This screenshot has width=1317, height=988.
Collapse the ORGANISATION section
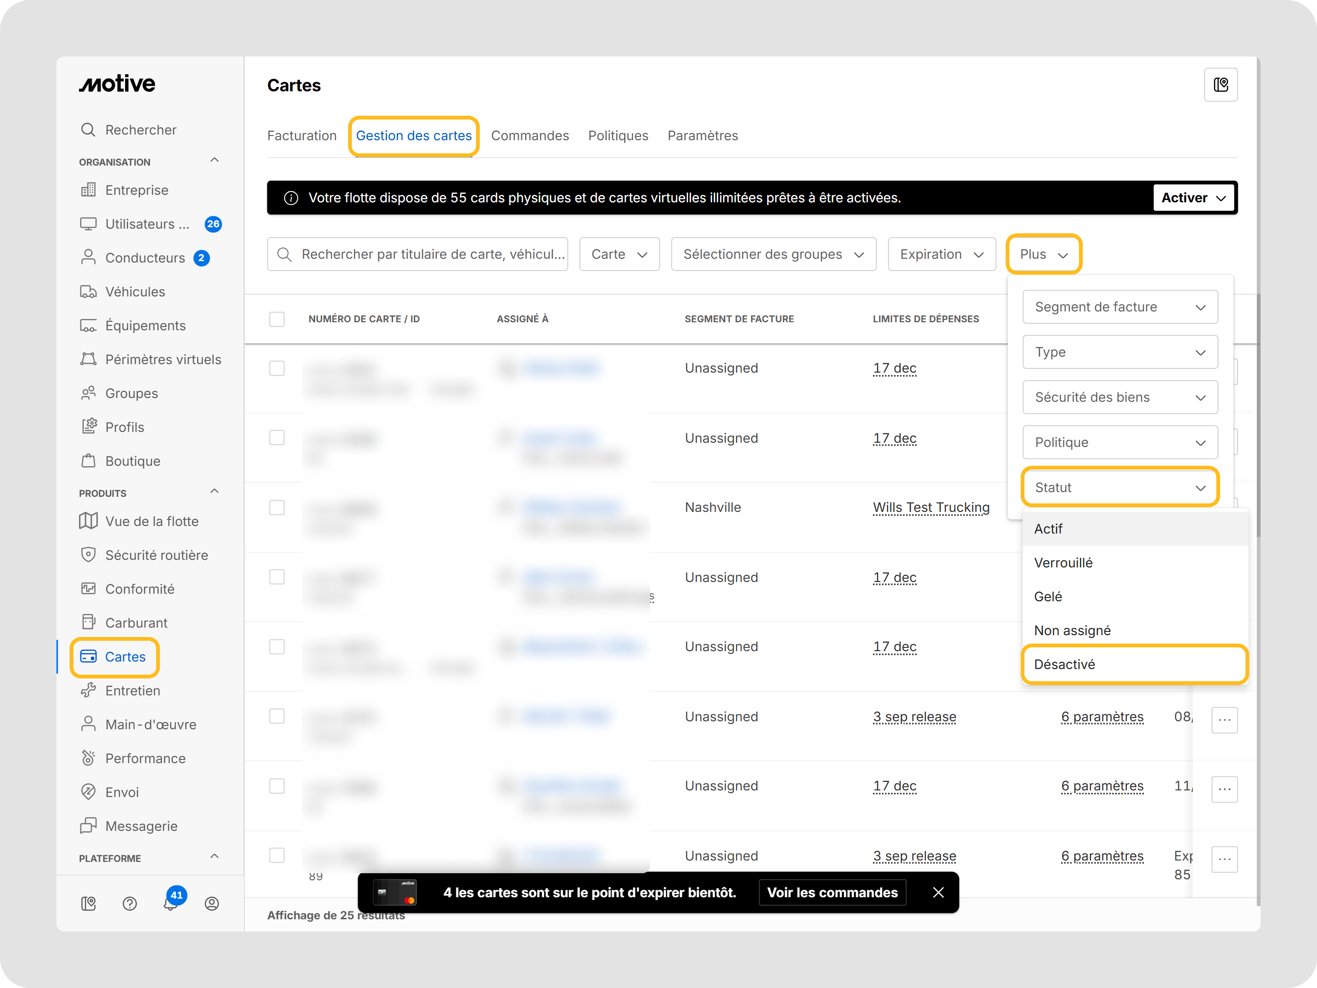point(215,161)
